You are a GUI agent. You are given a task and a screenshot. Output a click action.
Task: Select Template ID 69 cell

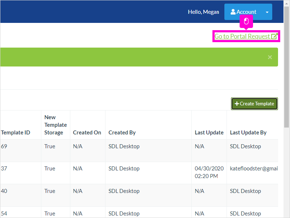click(x=21, y=150)
